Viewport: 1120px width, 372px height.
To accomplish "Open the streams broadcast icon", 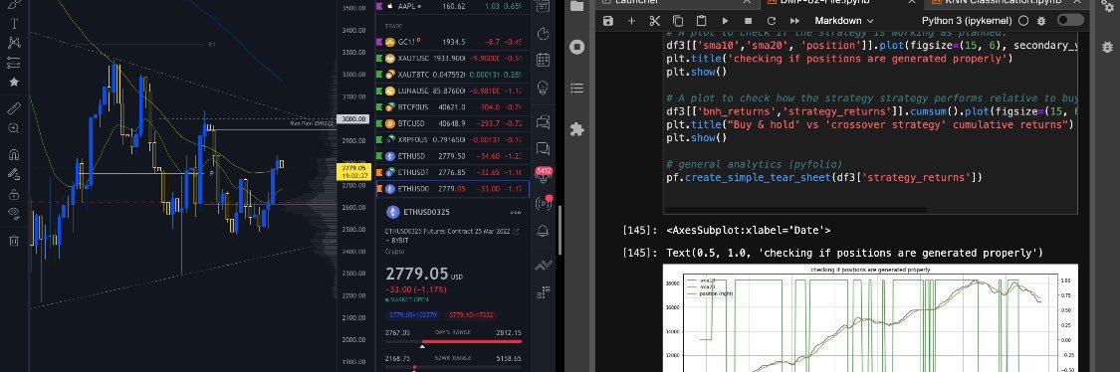I will 543,204.
